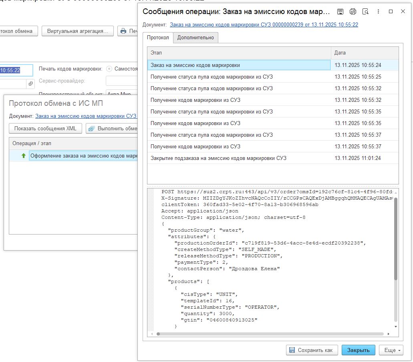This screenshot has height=362, width=413.
Task: Click the 'Виртуальная агрегация...' button
Action: click(x=77, y=31)
